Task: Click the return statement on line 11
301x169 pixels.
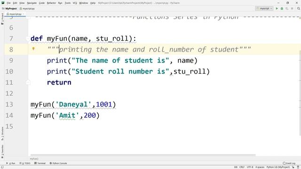Action: coord(59,83)
